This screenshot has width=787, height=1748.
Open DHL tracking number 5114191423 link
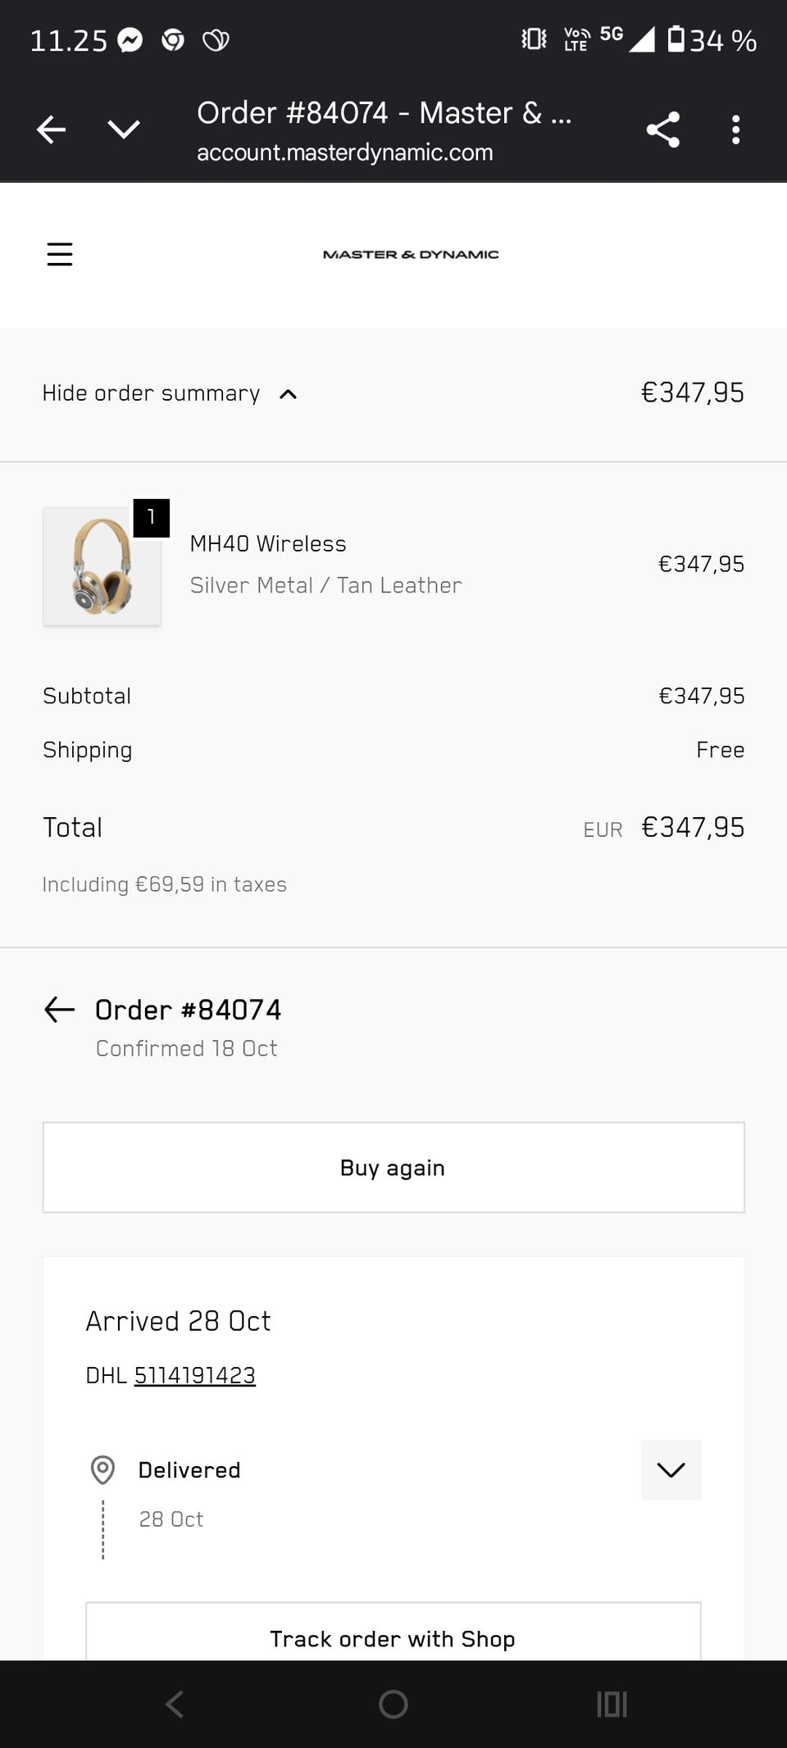[195, 1375]
